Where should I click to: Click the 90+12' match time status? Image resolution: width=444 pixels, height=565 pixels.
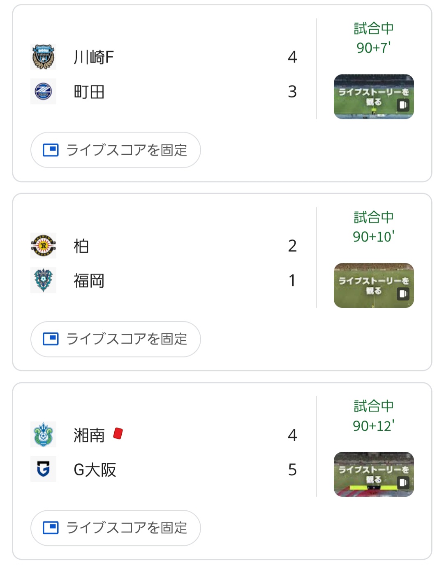373,425
